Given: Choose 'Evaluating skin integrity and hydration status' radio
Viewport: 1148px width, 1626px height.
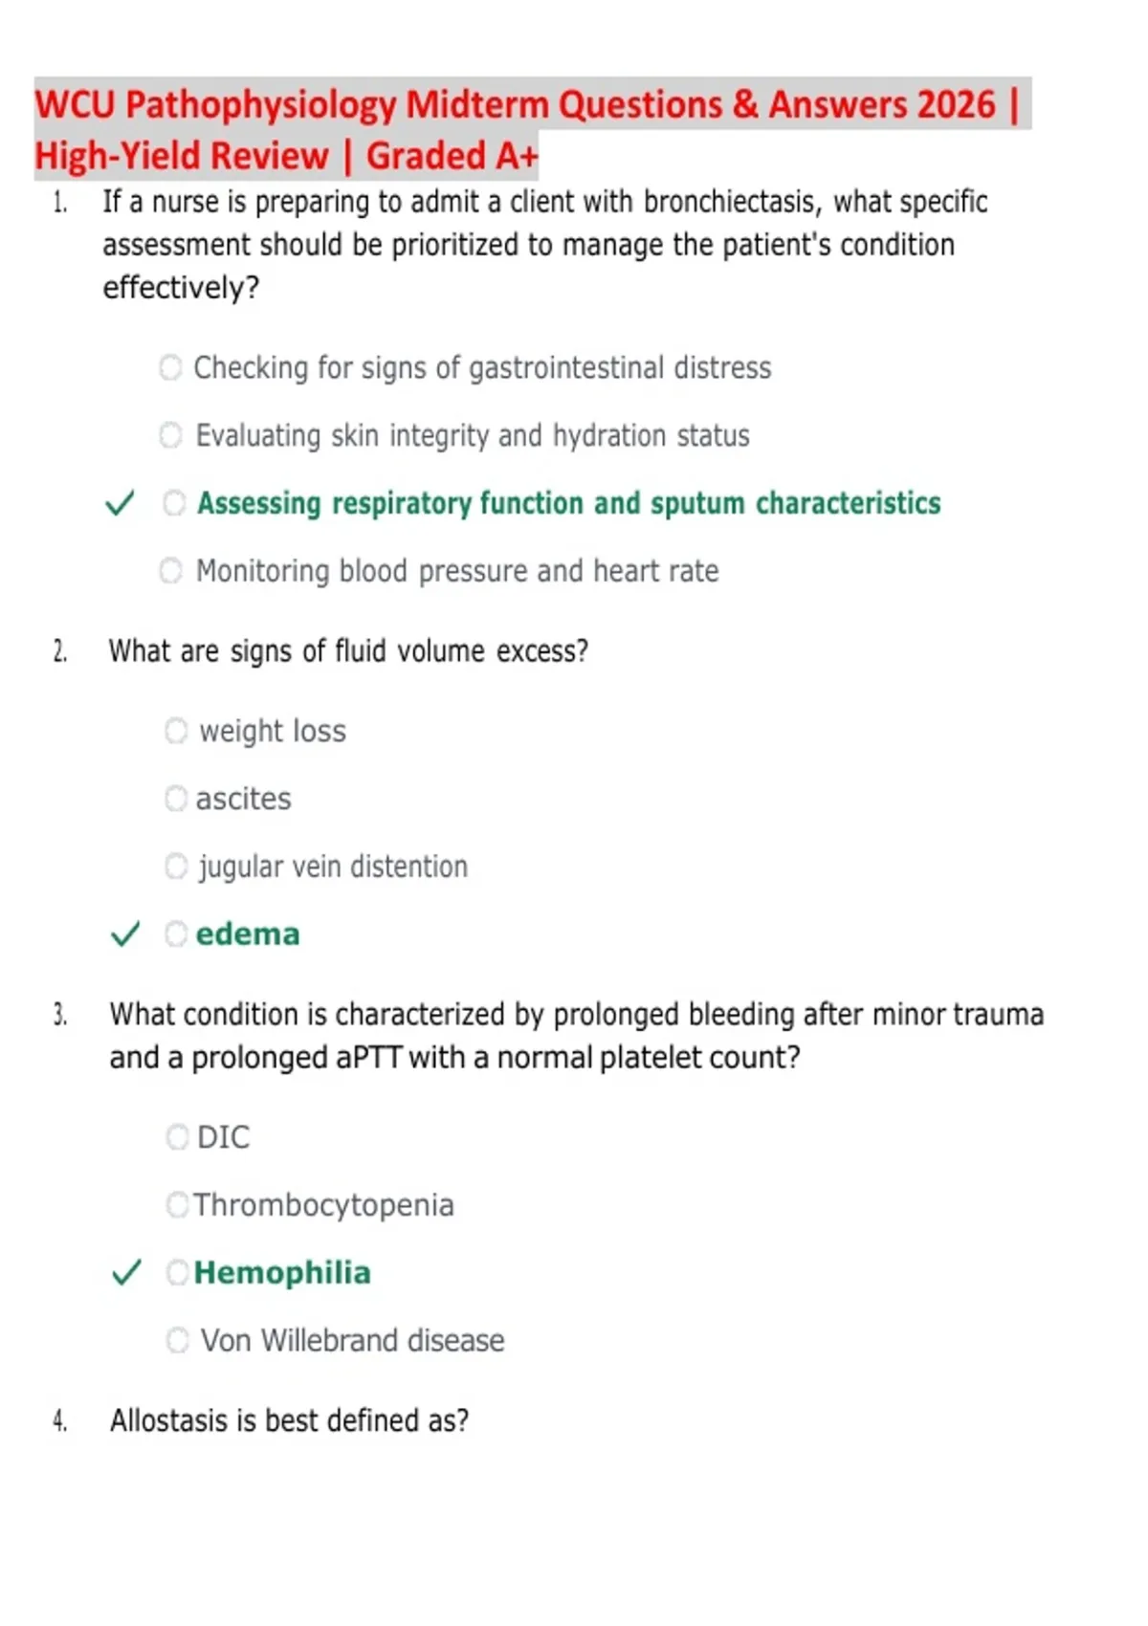Looking at the screenshot, I should coord(170,435).
